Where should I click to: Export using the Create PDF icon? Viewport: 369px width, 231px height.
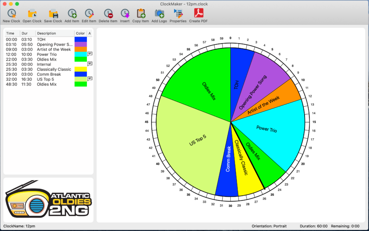pos(199,13)
